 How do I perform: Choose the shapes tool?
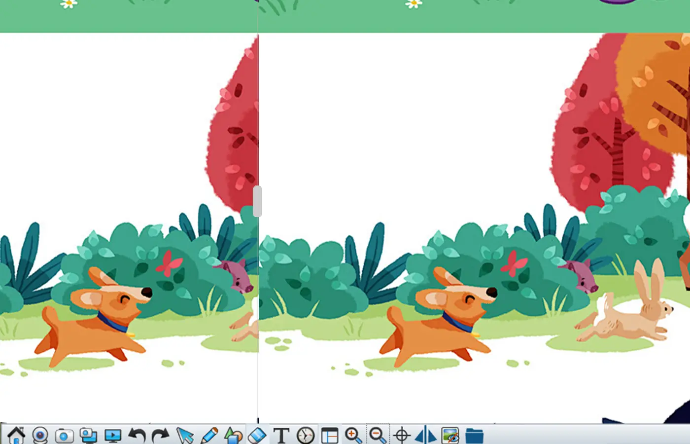(x=233, y=435)
